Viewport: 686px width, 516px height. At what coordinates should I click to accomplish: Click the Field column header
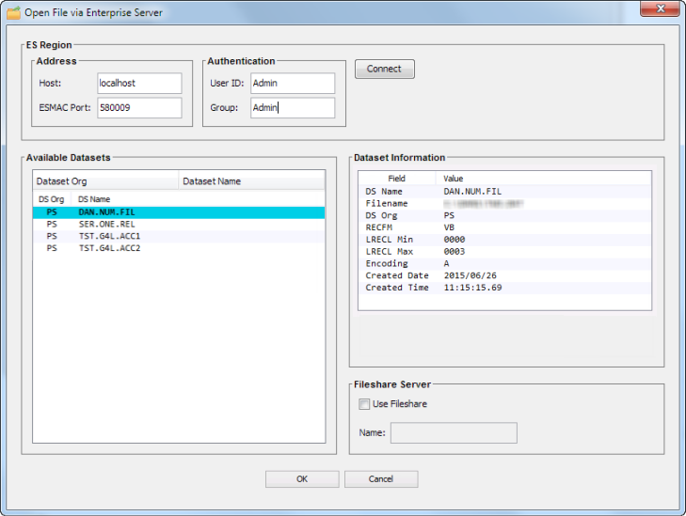click(x=396, y=179)
